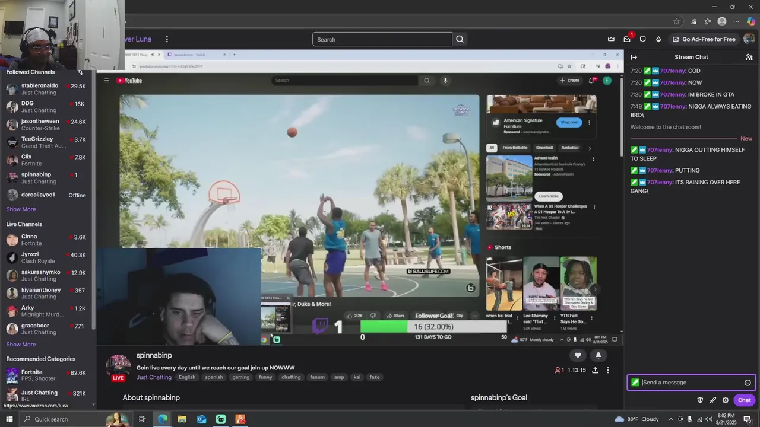Click the Follower Goal progress bar

[433, 327]
